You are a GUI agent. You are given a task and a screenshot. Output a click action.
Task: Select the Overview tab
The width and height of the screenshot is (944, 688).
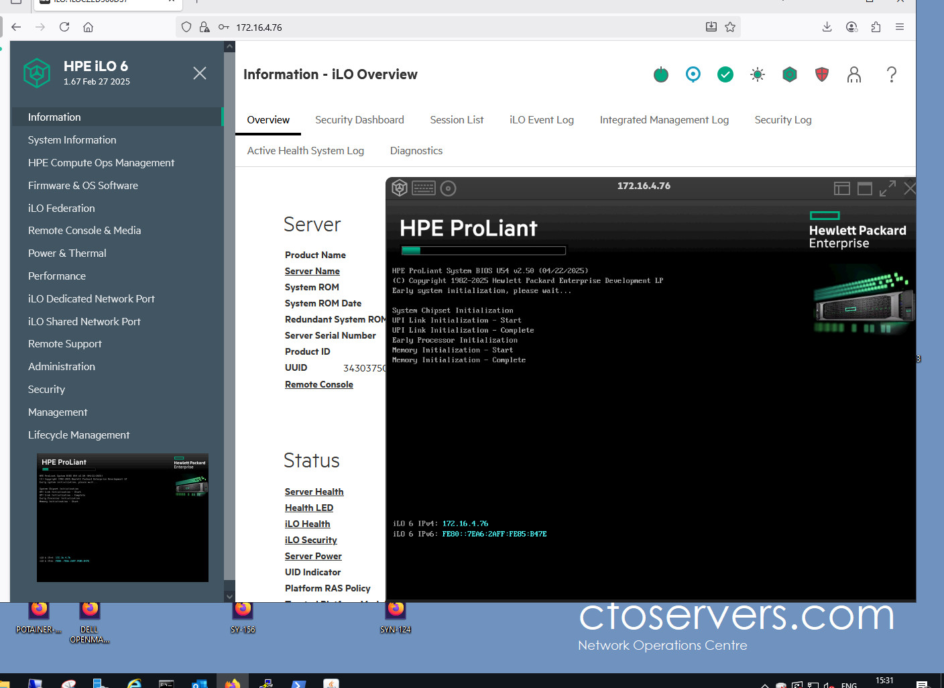click(268, 120)
